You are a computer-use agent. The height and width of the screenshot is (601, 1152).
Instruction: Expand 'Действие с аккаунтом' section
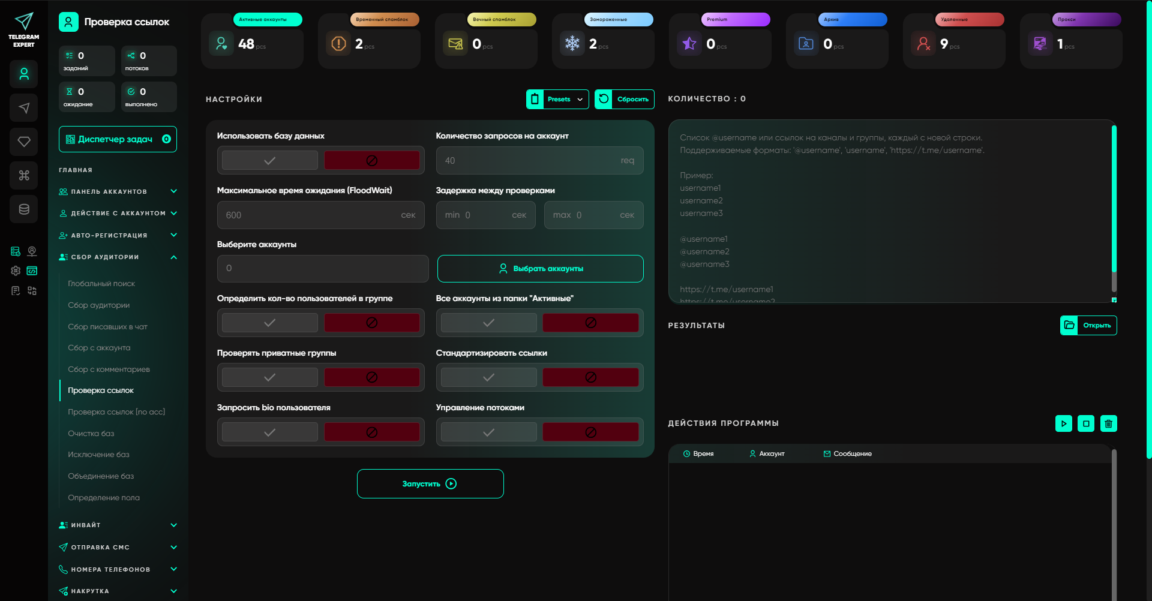[x=118, y=213]
